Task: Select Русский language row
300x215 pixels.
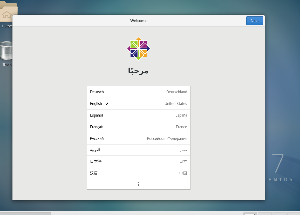Action: (139, 139)
